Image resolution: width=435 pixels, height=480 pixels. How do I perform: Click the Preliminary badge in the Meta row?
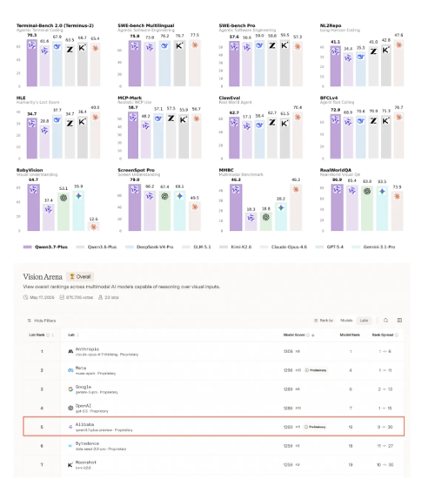(316, 370)
